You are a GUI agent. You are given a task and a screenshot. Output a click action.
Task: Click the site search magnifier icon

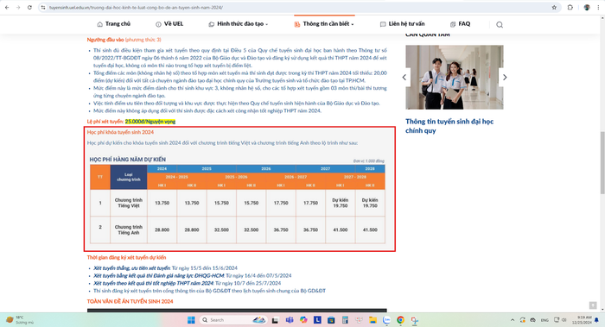click(x=500, y=25)
